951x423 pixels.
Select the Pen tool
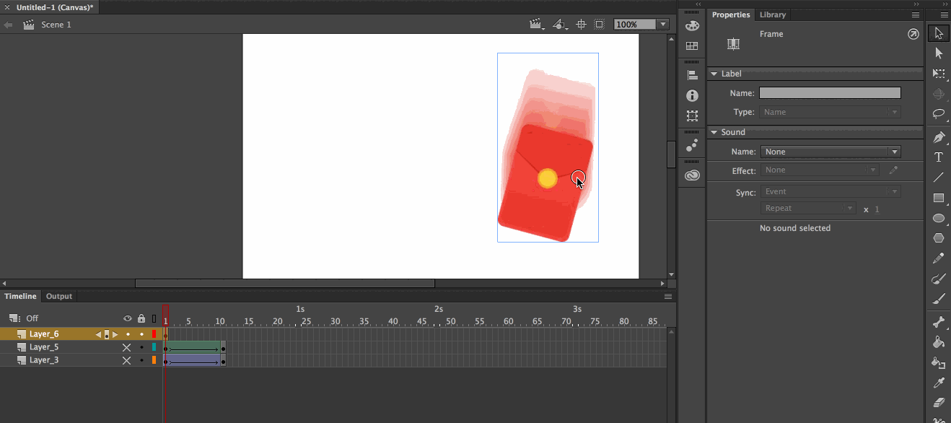939,137
